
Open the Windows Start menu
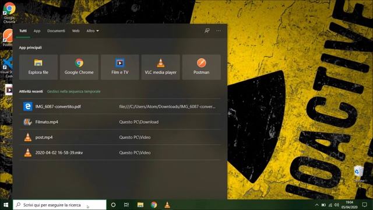[x=6, y=205]
